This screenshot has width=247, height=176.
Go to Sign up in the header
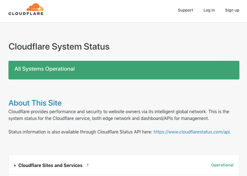(x=232, y=10)
